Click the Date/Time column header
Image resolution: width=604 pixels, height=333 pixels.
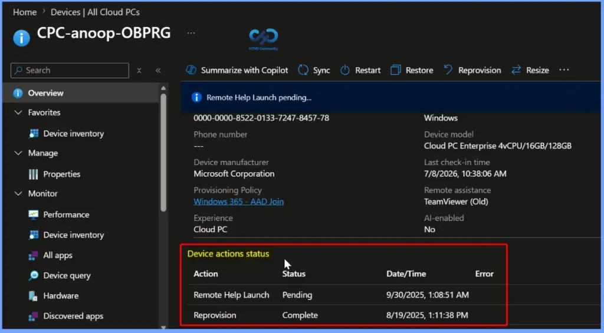click(406, 273)
